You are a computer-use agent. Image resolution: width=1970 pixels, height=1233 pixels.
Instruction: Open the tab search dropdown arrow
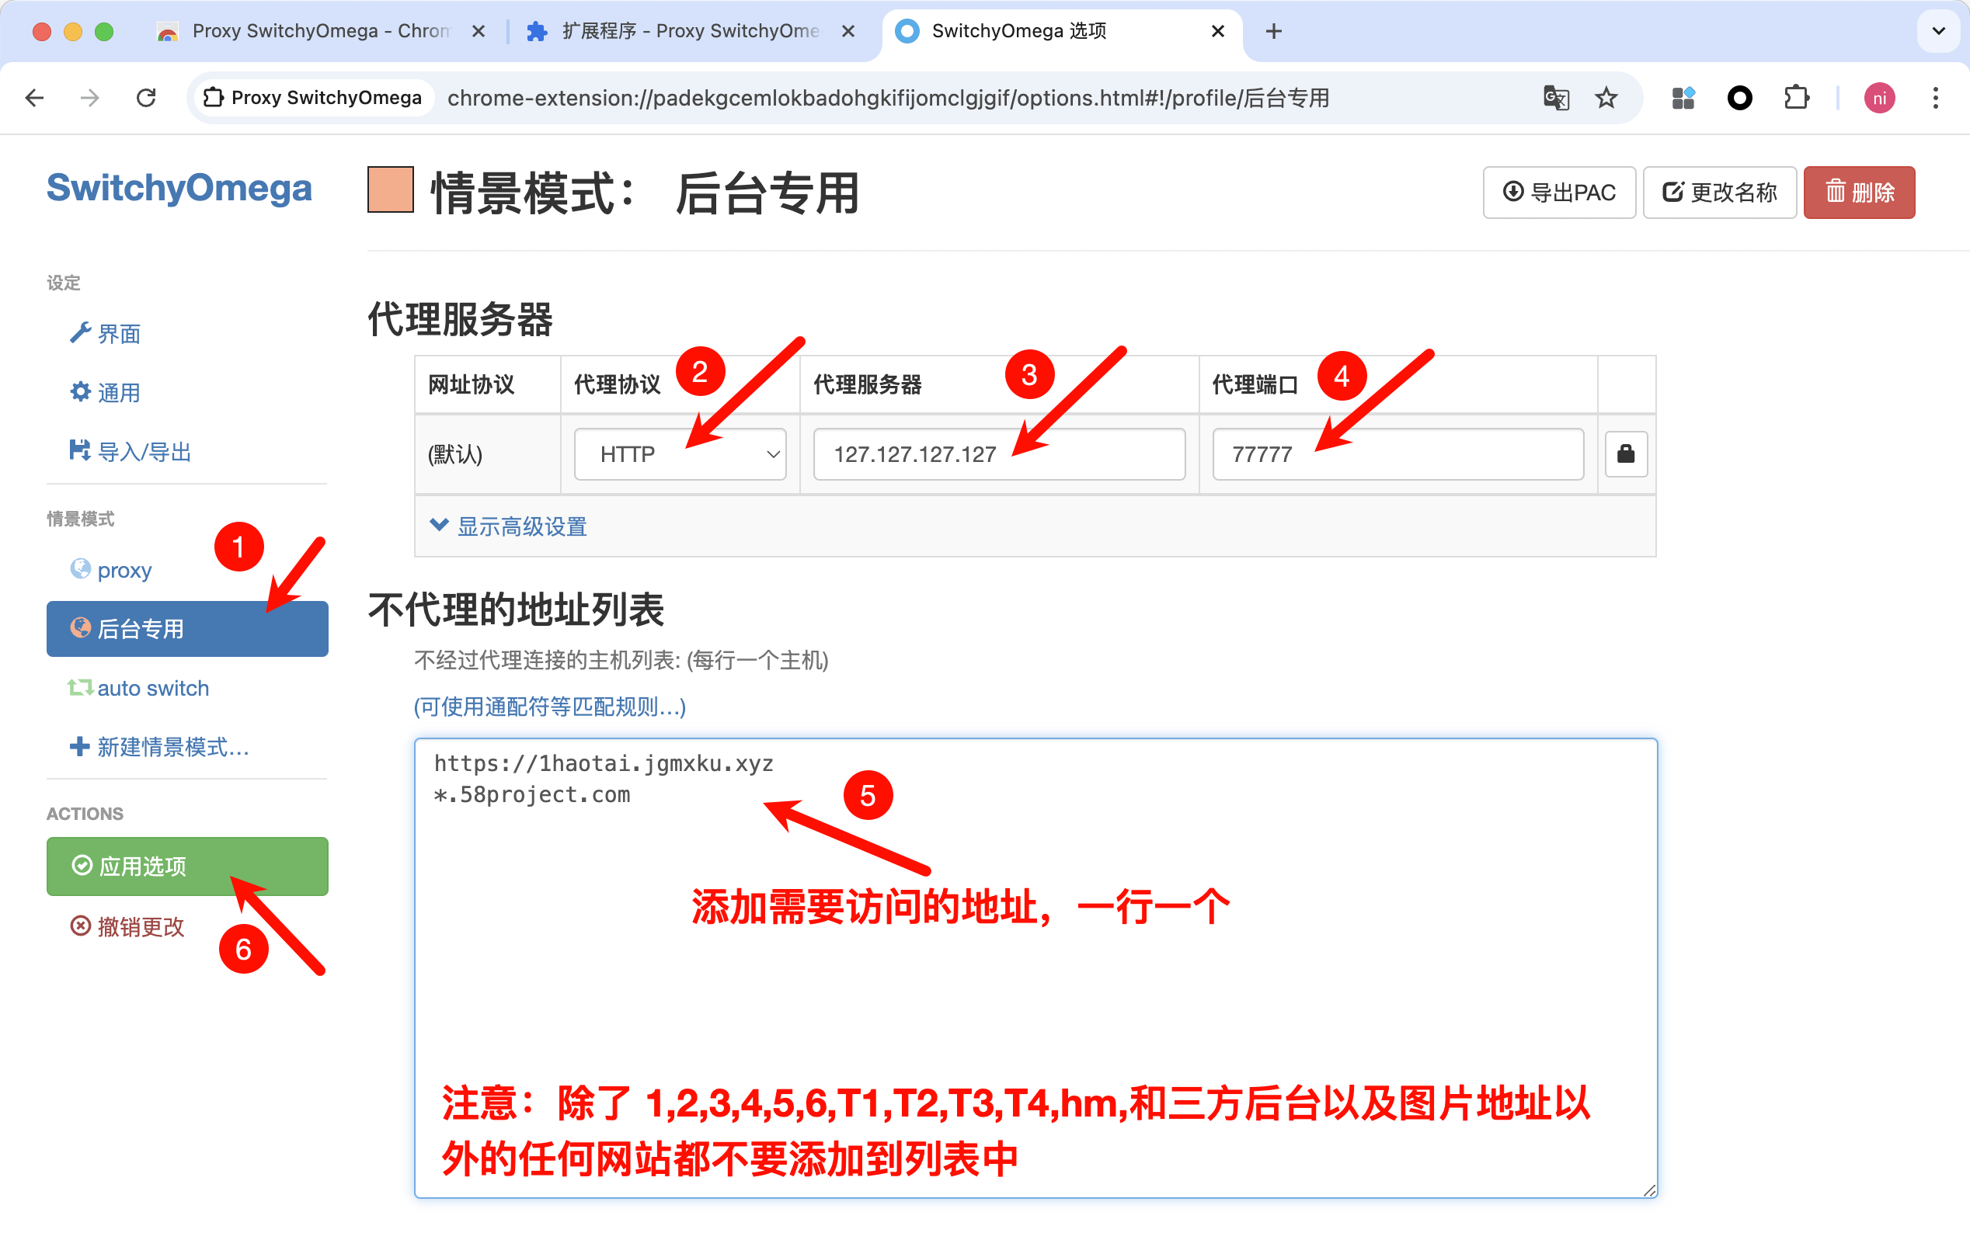[x=1938, y=31]
